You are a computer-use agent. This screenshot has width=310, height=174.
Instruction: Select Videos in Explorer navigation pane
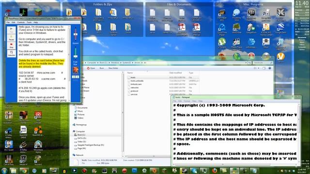80,118
